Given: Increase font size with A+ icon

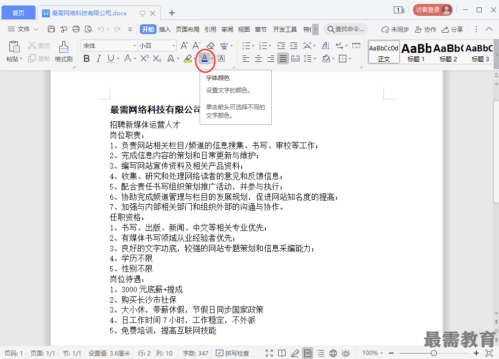Looking at the screenshot, I should pos(184,45).
